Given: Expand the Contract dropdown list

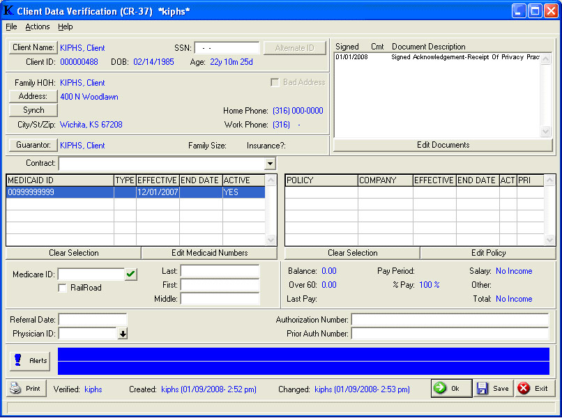Looking at the screenshot, I should tap(271, 164).
